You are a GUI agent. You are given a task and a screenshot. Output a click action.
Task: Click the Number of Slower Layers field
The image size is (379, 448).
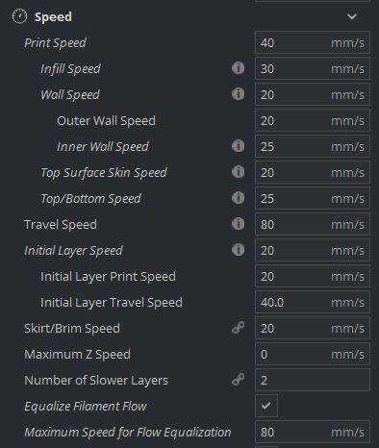pos(313,380)
